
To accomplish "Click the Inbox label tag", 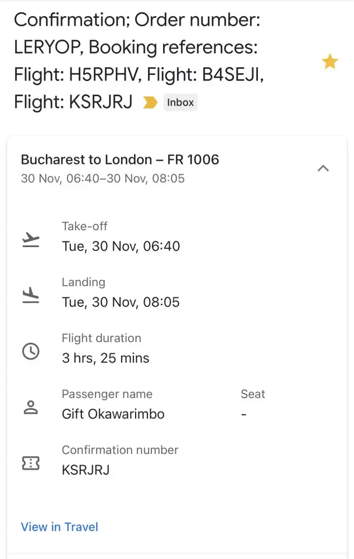I will tap(180, 102).
